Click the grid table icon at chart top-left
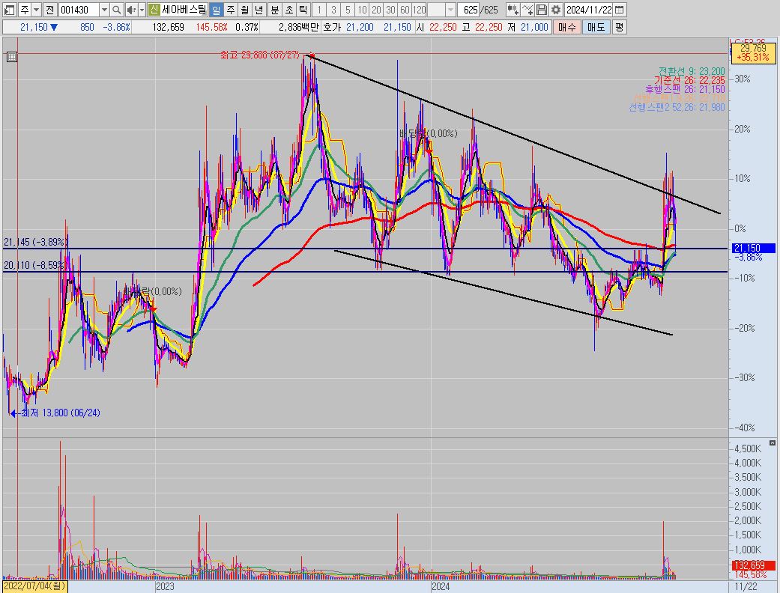 click(x=12, y=57)
